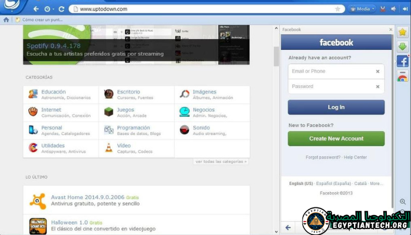Reload the page with the refresh icon
Screen dimensions: 411x235
pos(61,9)
